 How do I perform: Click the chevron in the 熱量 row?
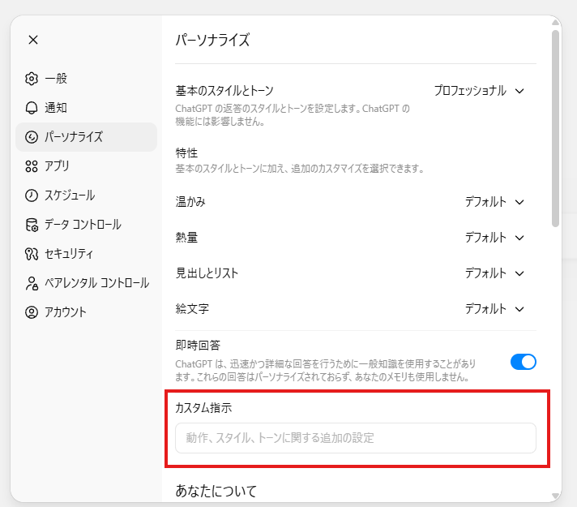pos(519,238)
